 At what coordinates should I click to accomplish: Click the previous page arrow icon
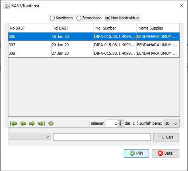23,124
